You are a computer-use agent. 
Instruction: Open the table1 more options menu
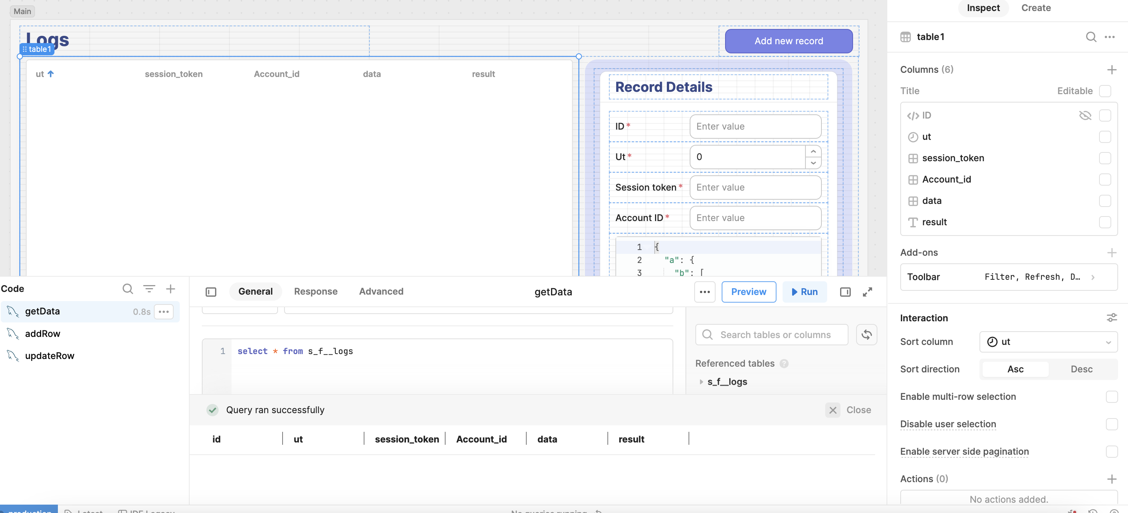pos(1110,37)
